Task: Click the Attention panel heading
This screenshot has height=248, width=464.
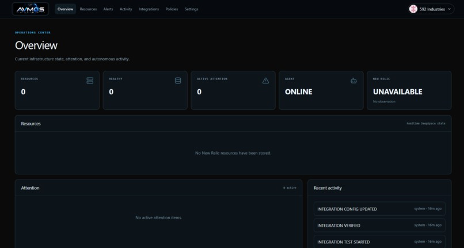Action: [30, 188]
